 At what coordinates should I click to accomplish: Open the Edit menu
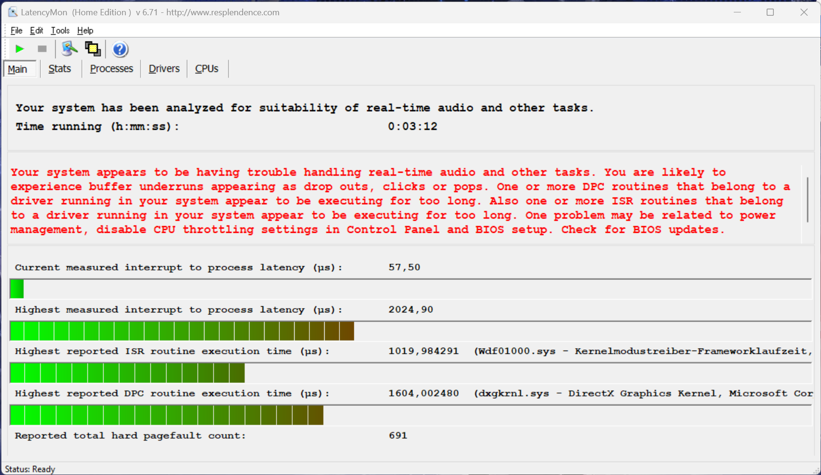coord(36,31)
